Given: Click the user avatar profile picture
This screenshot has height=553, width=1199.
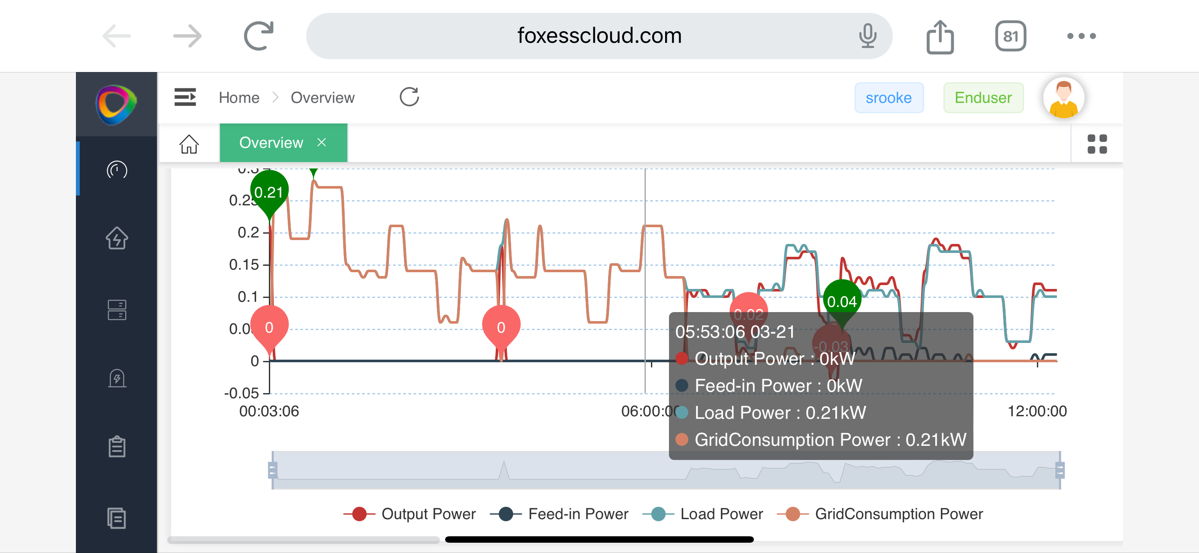Looking at the screenshot, I should [1063, 97].
